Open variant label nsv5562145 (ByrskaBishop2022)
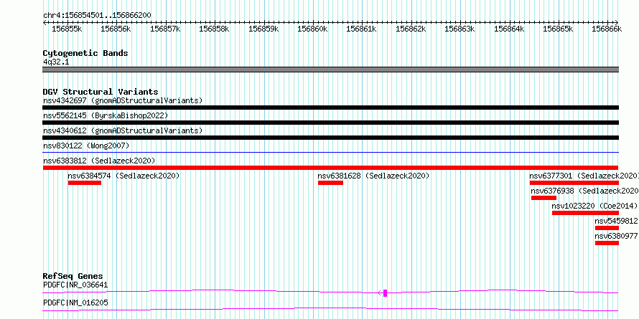The width and height of the screenshot is (639, 319). [106, 115]
